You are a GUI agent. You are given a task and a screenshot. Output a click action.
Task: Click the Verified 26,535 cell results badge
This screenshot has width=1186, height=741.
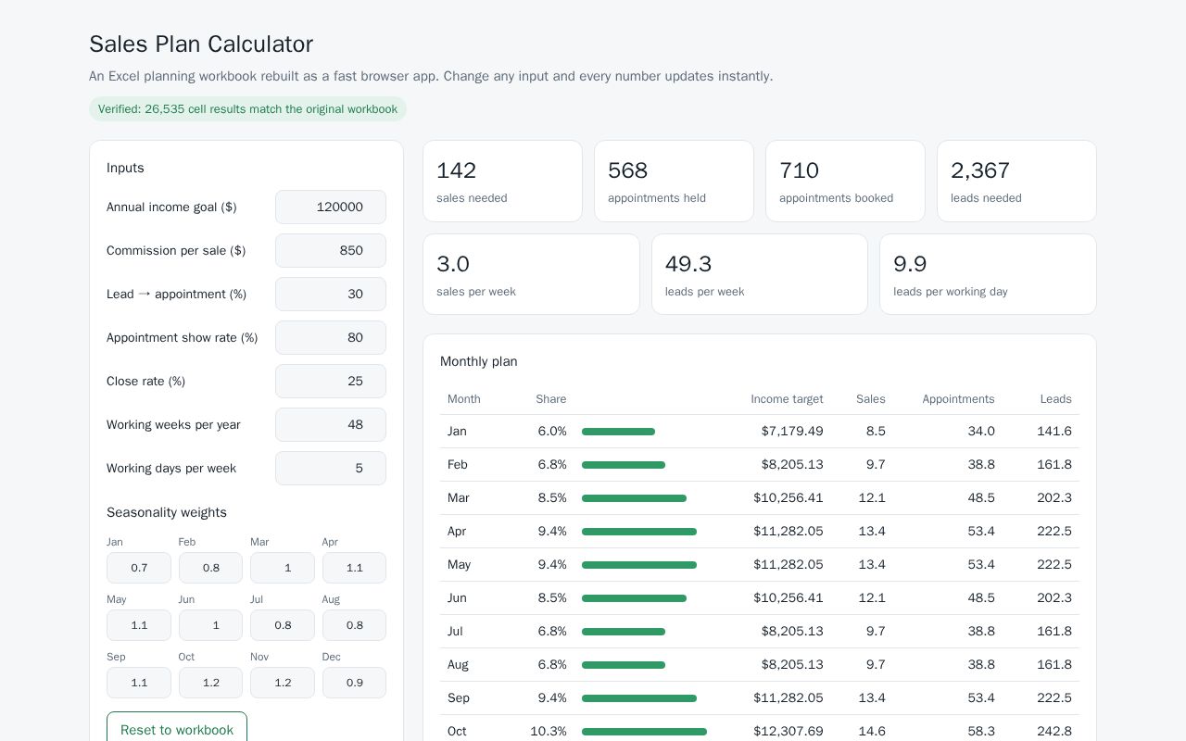coord(247,109)
